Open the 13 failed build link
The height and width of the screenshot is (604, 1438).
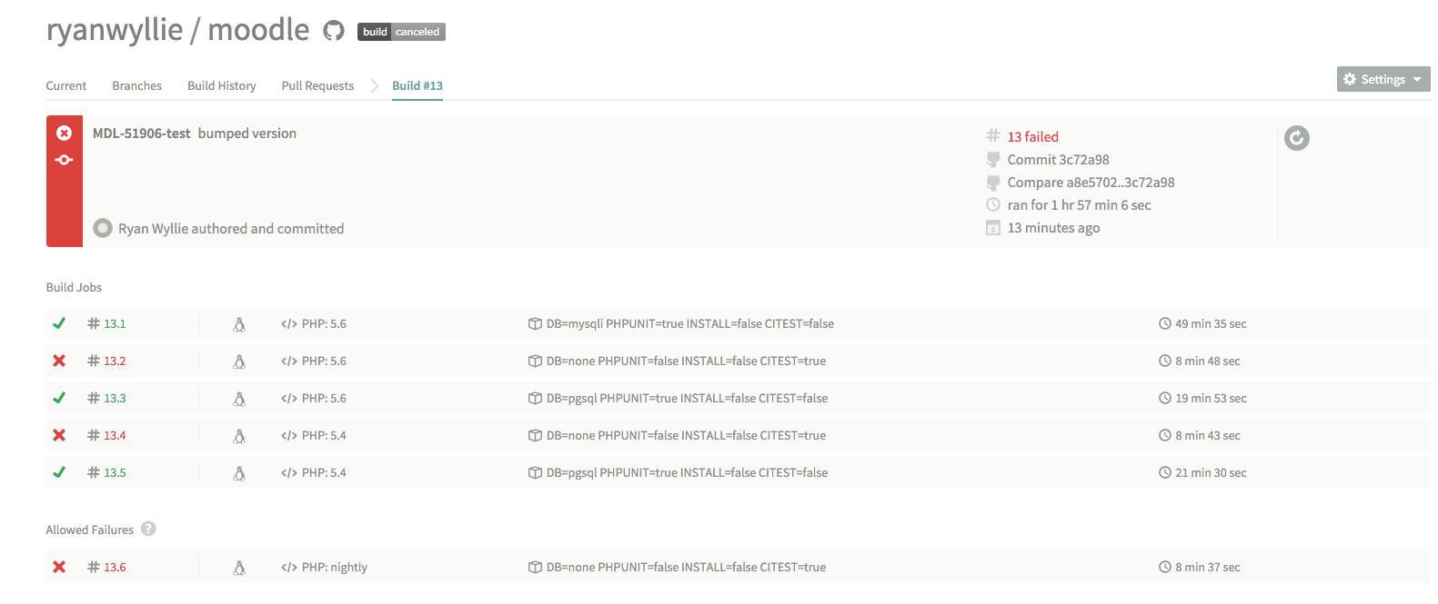click(x=1033, y=136)
